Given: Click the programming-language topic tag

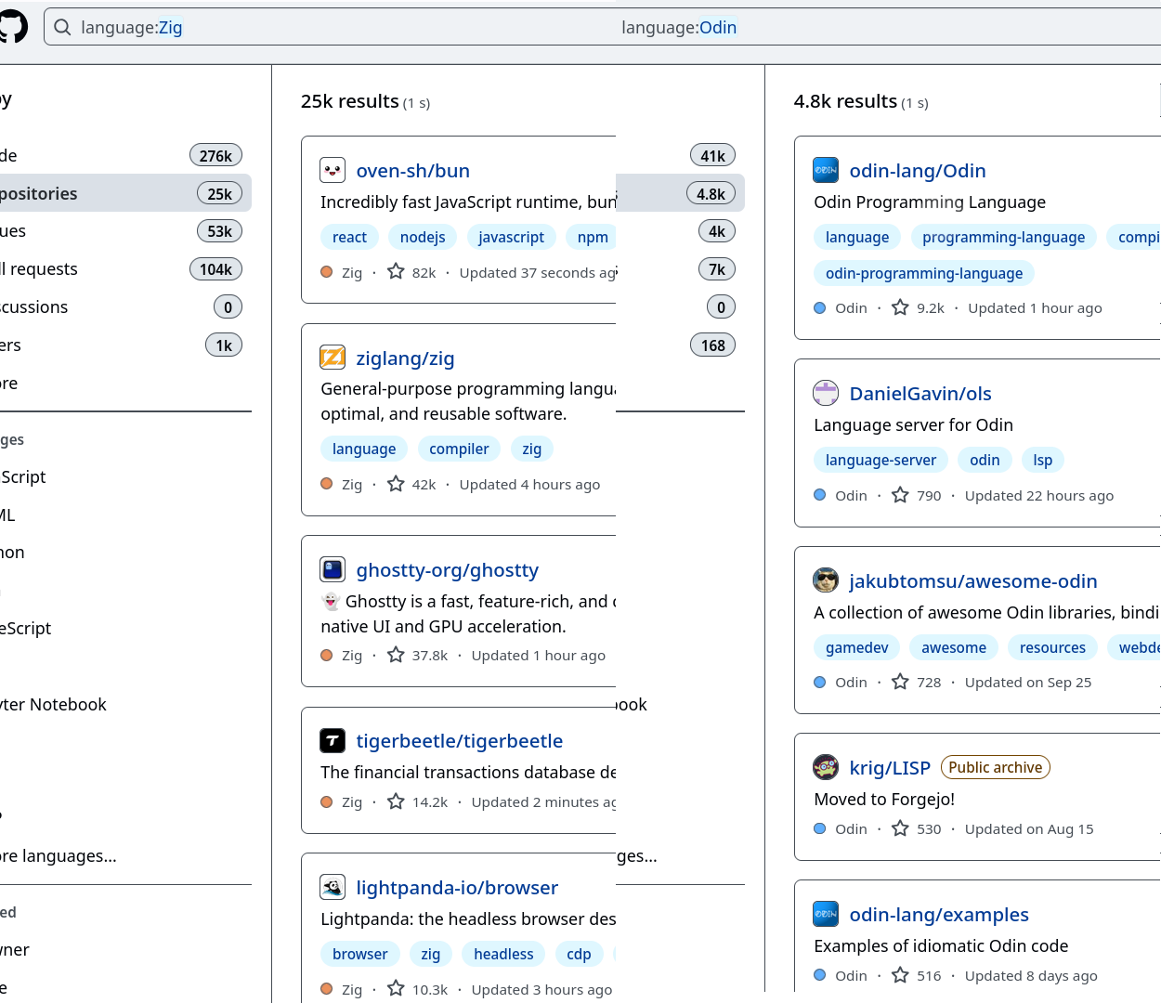Looking at the screenshot, I should tap(1003, 237).
